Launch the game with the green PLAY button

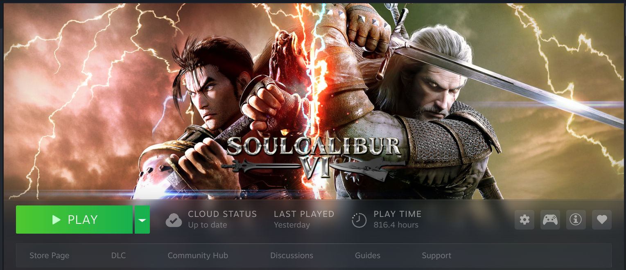coord(74,220)
